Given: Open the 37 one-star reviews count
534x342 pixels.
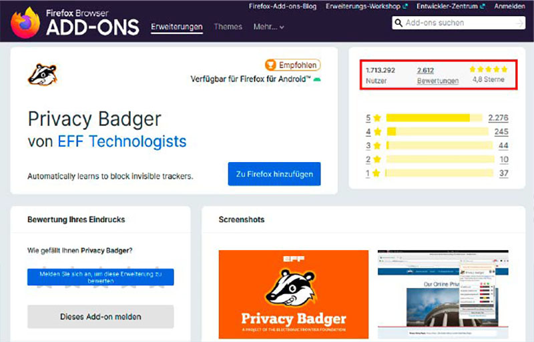Looking at the screenshot, I should pos(504,173).
